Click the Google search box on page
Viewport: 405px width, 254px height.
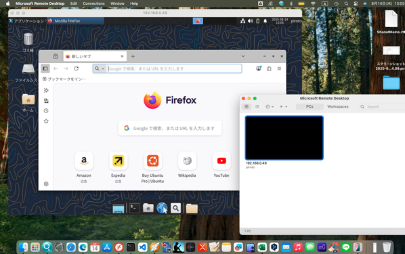(170, 128)
